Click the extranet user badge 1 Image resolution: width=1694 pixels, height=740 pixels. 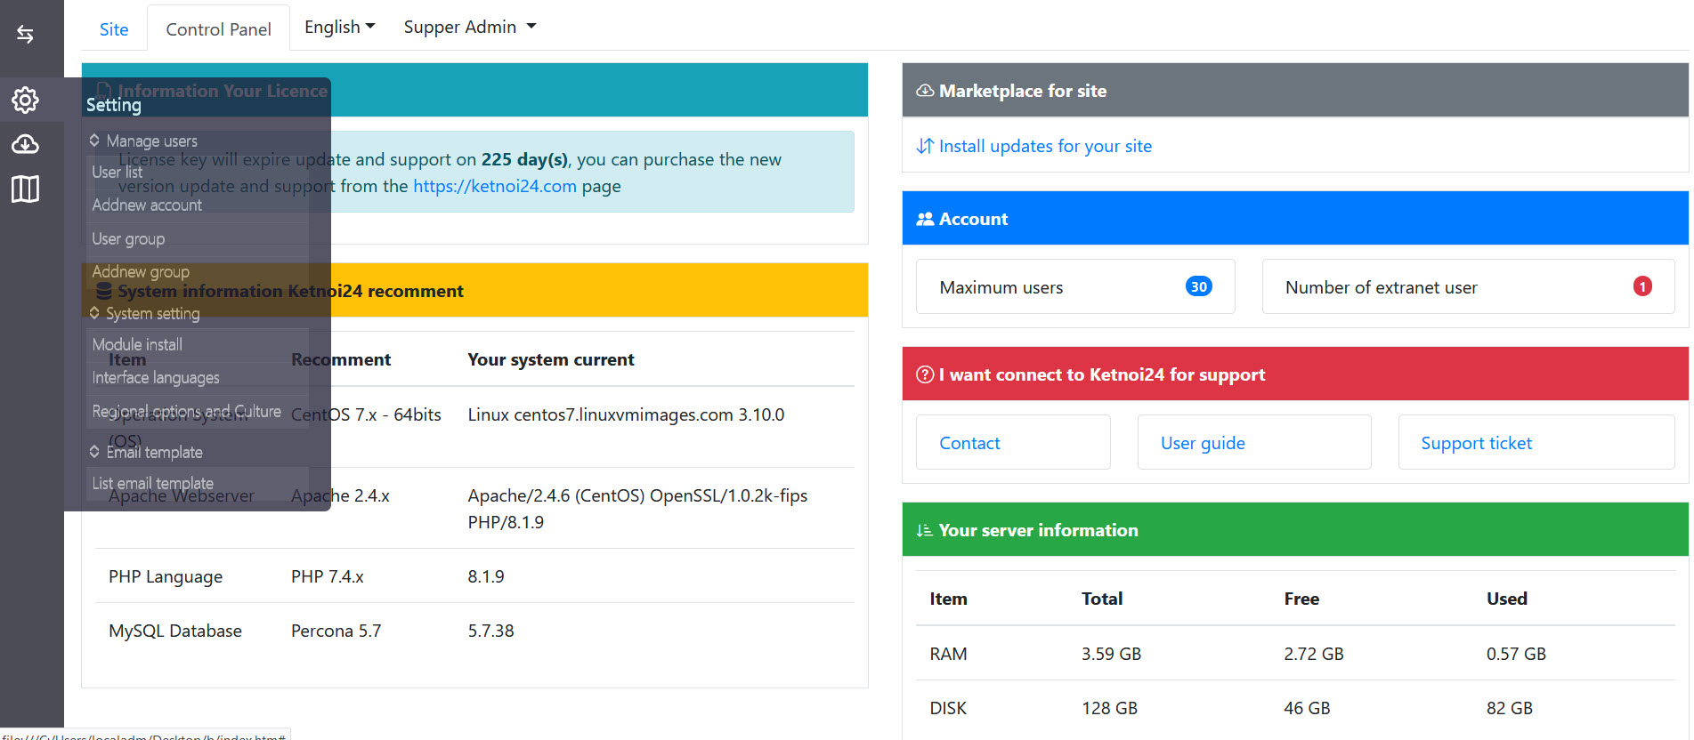[1642, 286]
